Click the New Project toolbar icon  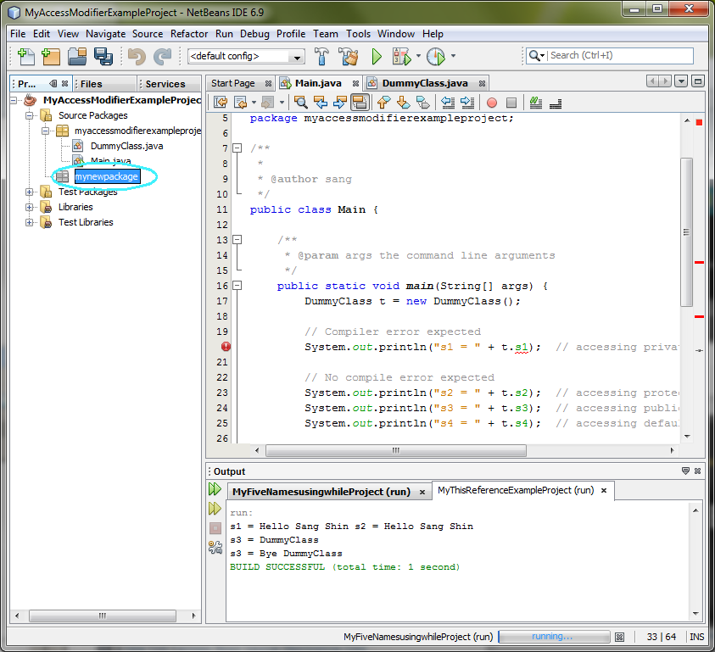(51, 56)
